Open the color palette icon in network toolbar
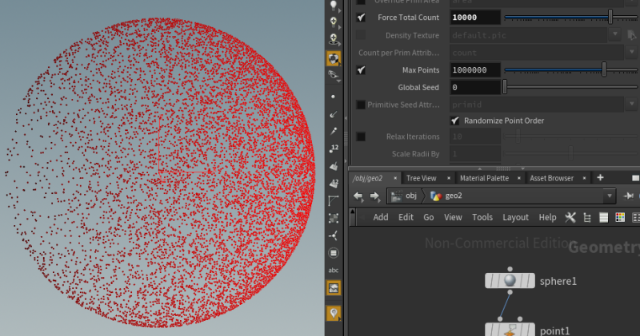This screenshot has height=336, width=640. click(x=620, y=218)
